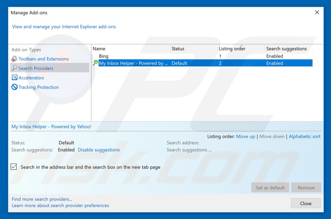The height and width of the screenshot is (219, 331).
Task: Click the Search Providers magnifier icon
Action: (14, 68)
